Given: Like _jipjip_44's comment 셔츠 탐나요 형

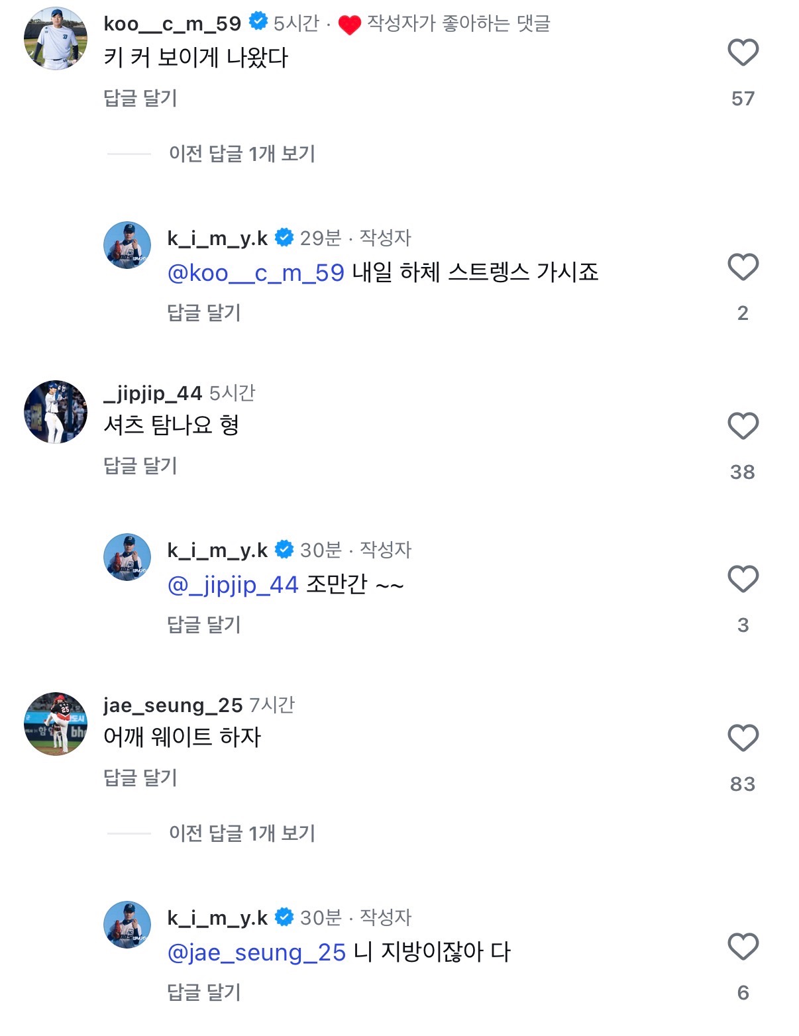Looking at the screenshot, I should pos(743,426).
